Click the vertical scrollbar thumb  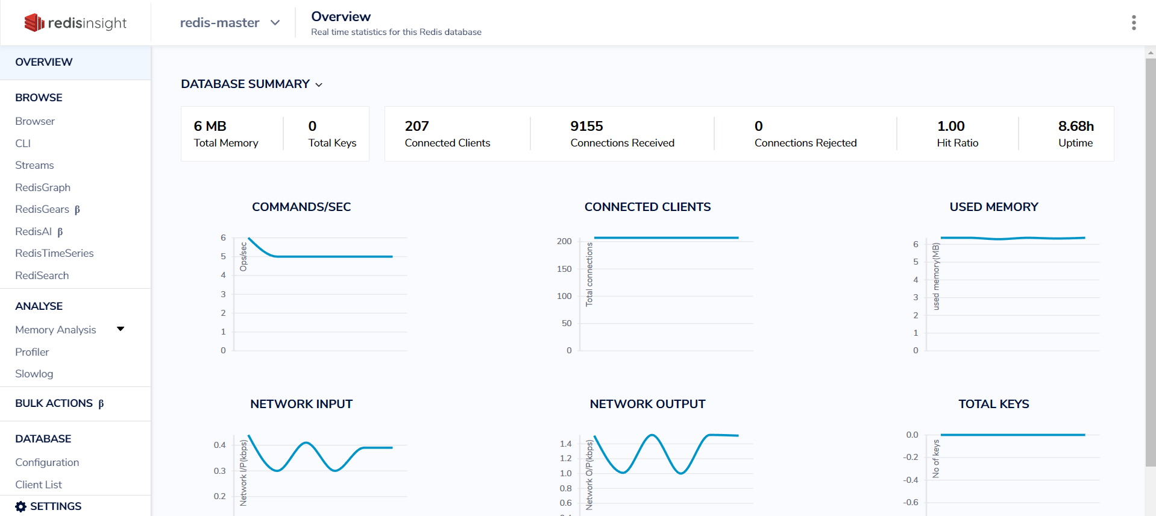coord(1151,262)
